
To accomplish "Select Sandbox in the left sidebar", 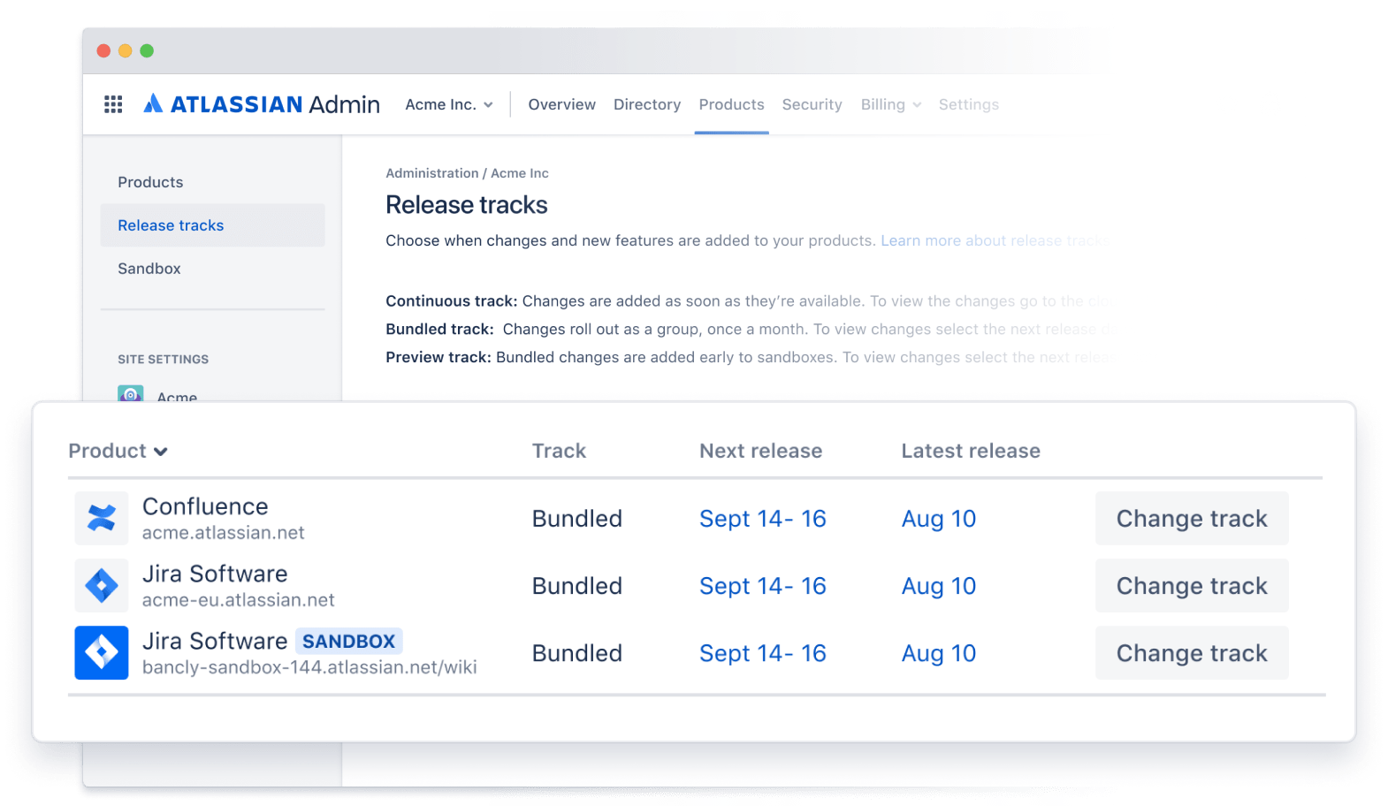I will pyautogui.click(x=149, y=269).
